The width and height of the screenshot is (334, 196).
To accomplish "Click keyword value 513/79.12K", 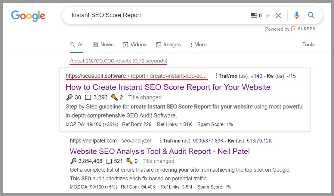I will pos(259,141).
